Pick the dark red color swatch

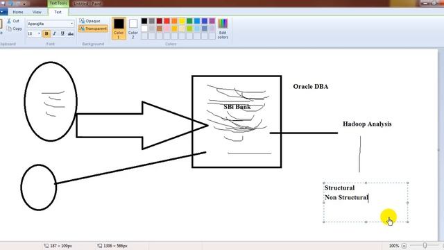(160, 21)
